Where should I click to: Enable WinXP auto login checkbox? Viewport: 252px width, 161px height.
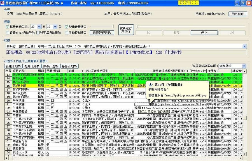(7, 33)
